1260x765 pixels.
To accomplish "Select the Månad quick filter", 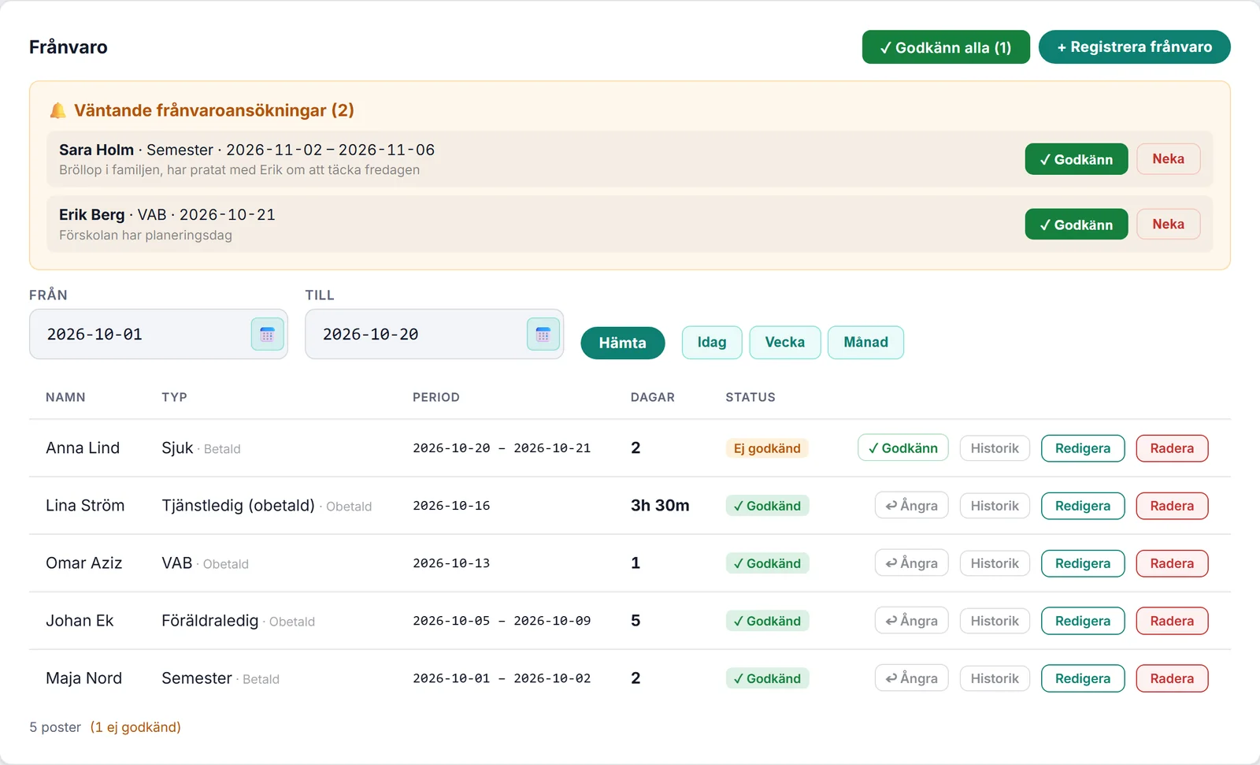I will tap(865, 342).
